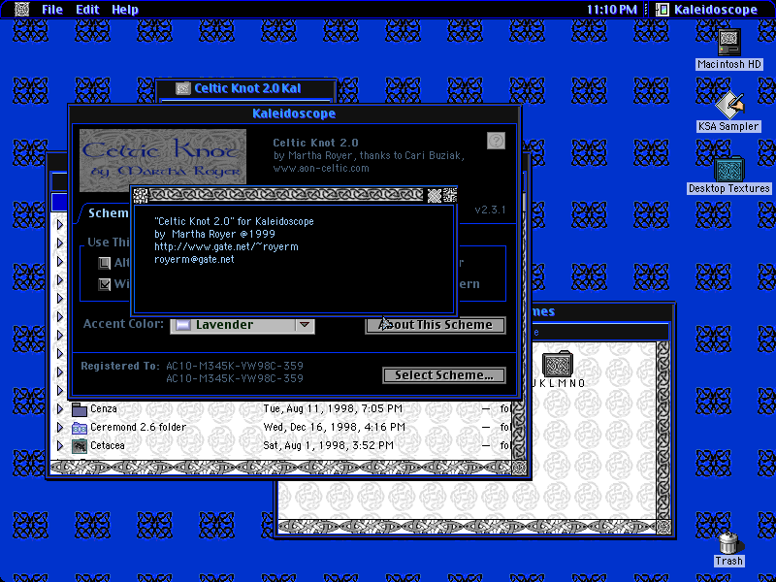Click the www.aon-celtic.com text
The height and width of the screenshot is (582, 776).
click(321, 168)
